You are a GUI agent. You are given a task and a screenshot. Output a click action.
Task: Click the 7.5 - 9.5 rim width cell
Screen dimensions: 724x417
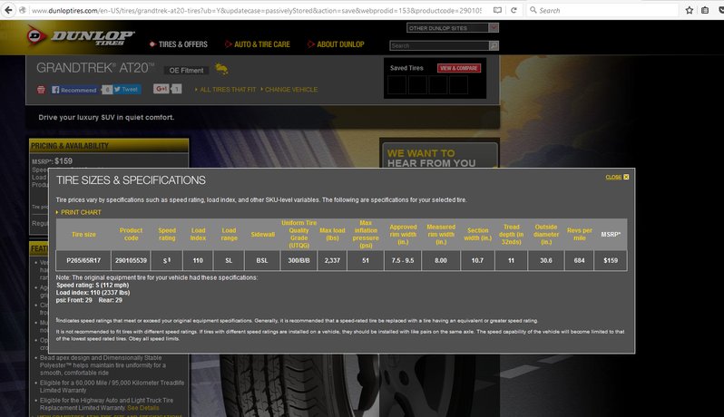[403, 261]
